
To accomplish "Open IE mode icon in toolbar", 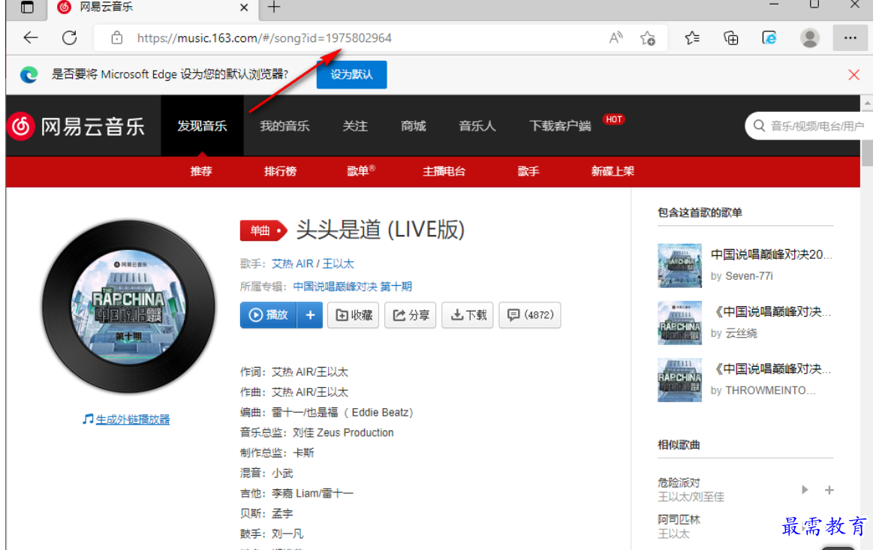I will point(769,38).
